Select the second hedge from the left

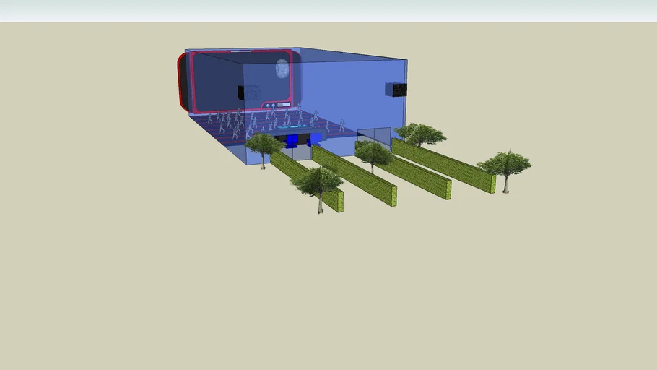pos(355,175)
